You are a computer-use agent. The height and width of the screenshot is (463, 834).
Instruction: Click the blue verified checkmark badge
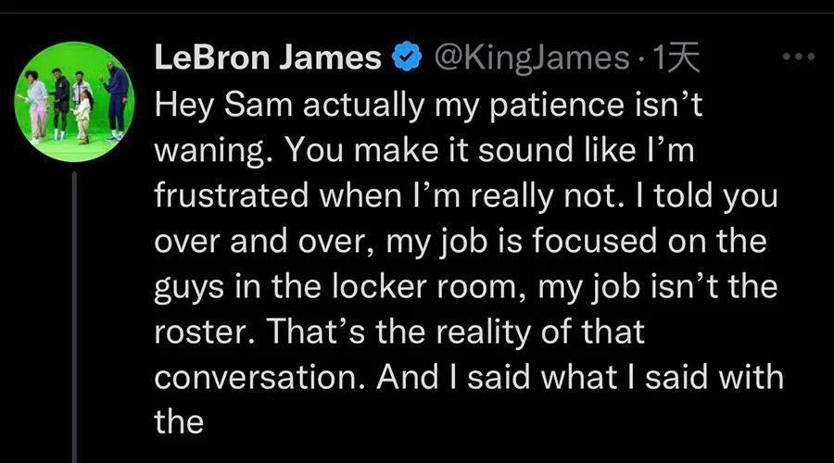point(405,59)
